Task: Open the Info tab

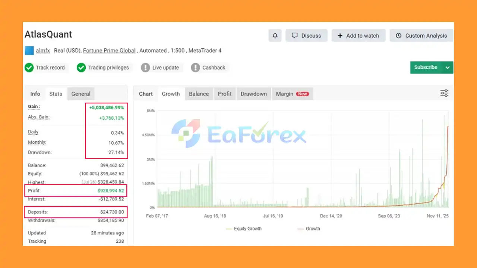Action: 35,94
